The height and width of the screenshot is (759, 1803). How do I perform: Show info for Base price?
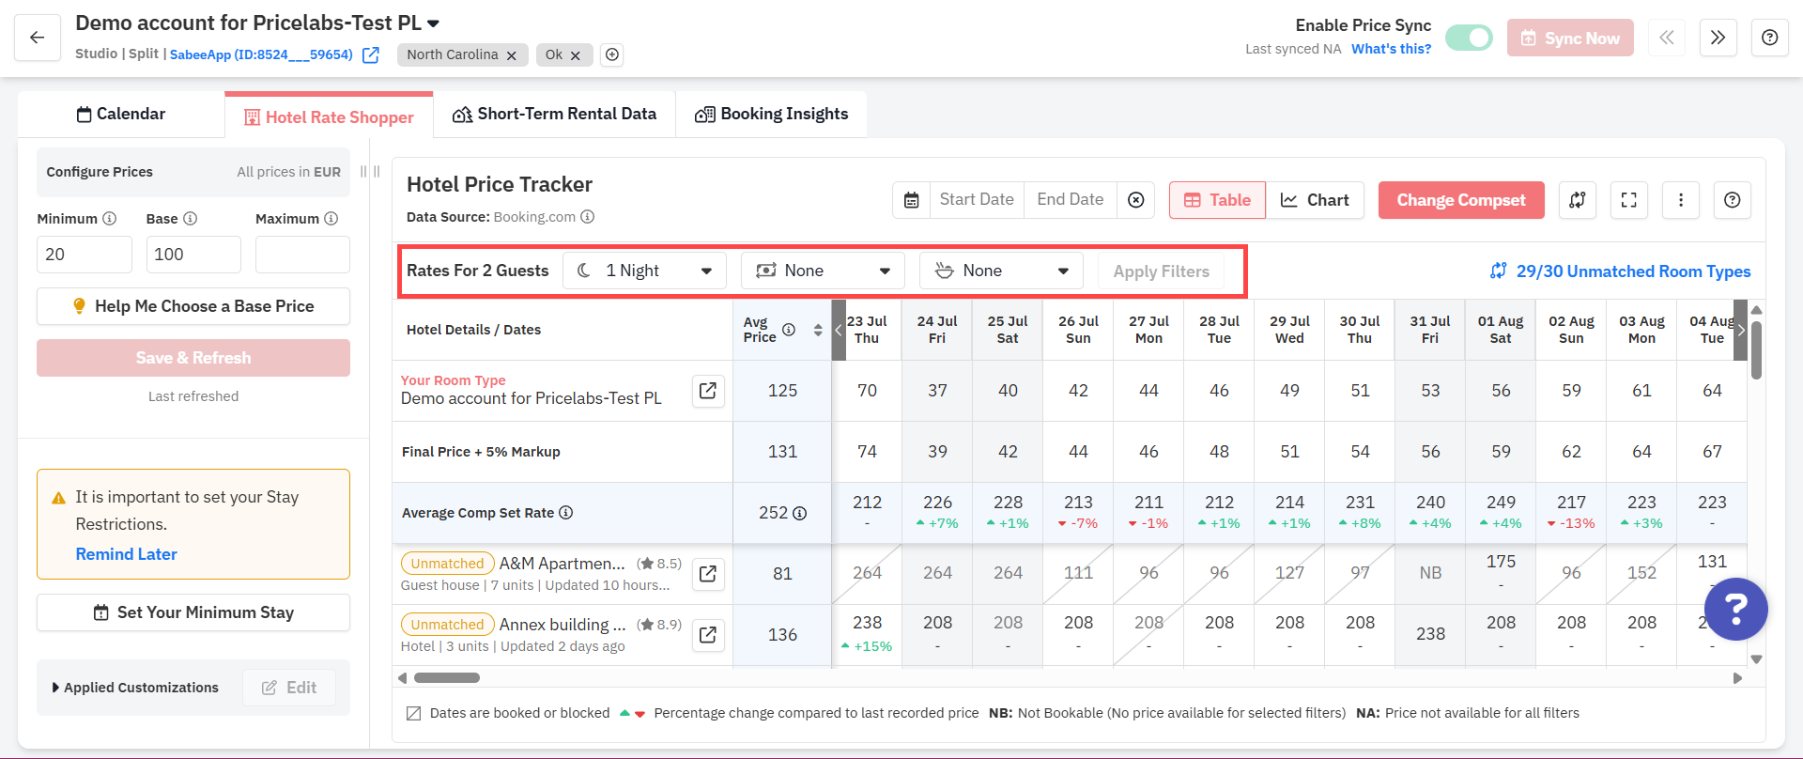191,219
